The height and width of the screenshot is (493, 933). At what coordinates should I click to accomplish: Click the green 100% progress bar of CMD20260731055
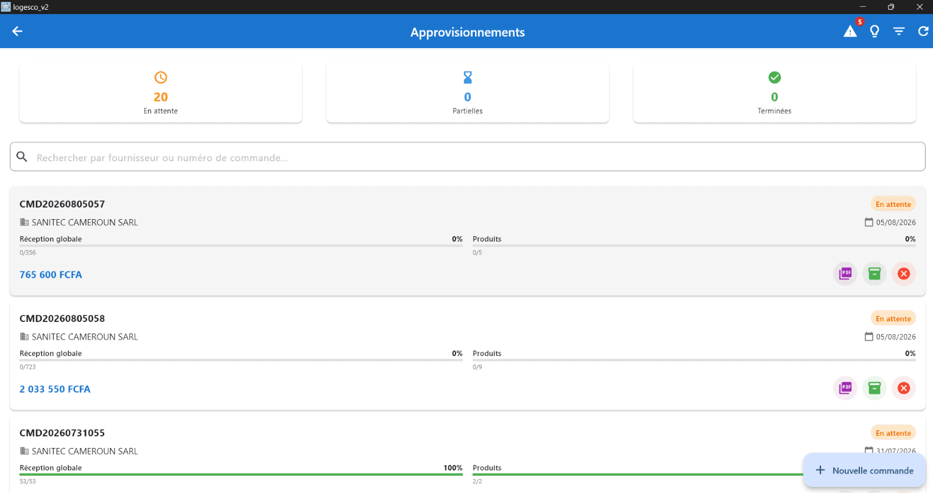241,474
